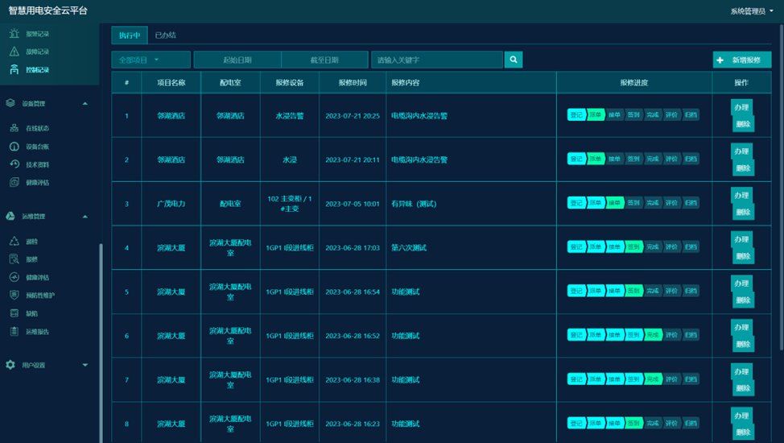This screenshot has height=443, width=784.
Task: Click 归档 progress step in the 16:38 row
Action: pyautogui.click(x=691, y=379)
